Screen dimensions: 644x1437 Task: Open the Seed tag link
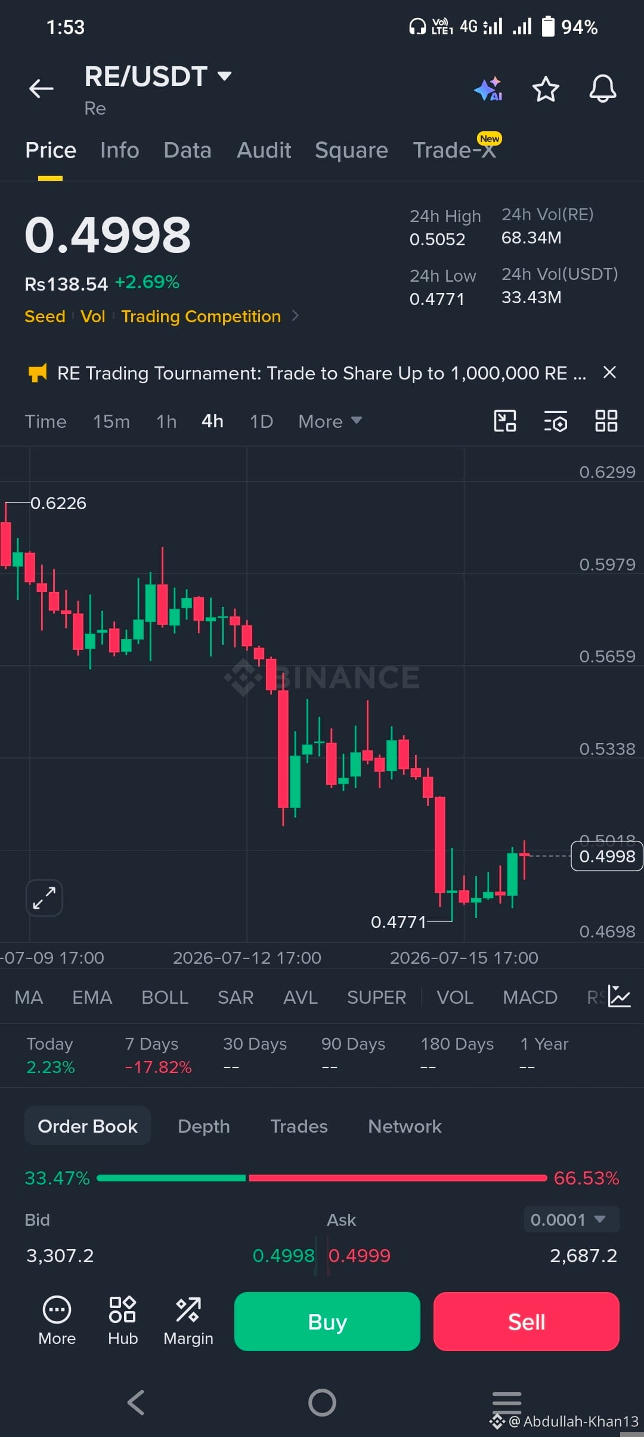[45, 316]
